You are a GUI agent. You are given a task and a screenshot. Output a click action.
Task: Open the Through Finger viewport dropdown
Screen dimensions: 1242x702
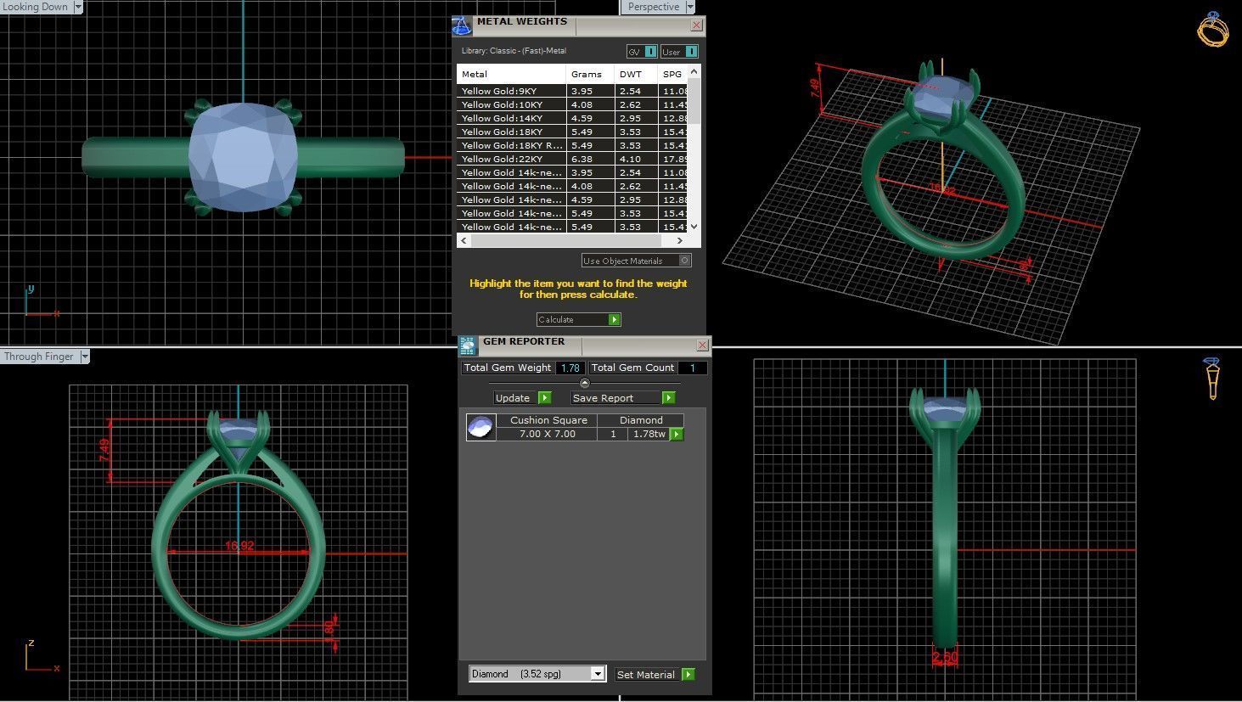[84, 357]
